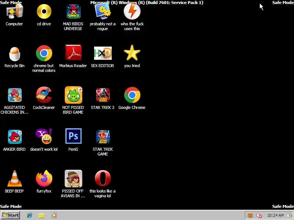The width and height of the screenshot is (294, 220).
Task: Open AGGITATED CHICKENS IN... Rio game icon
Action: pyautogui.click(x=15, y=95)
